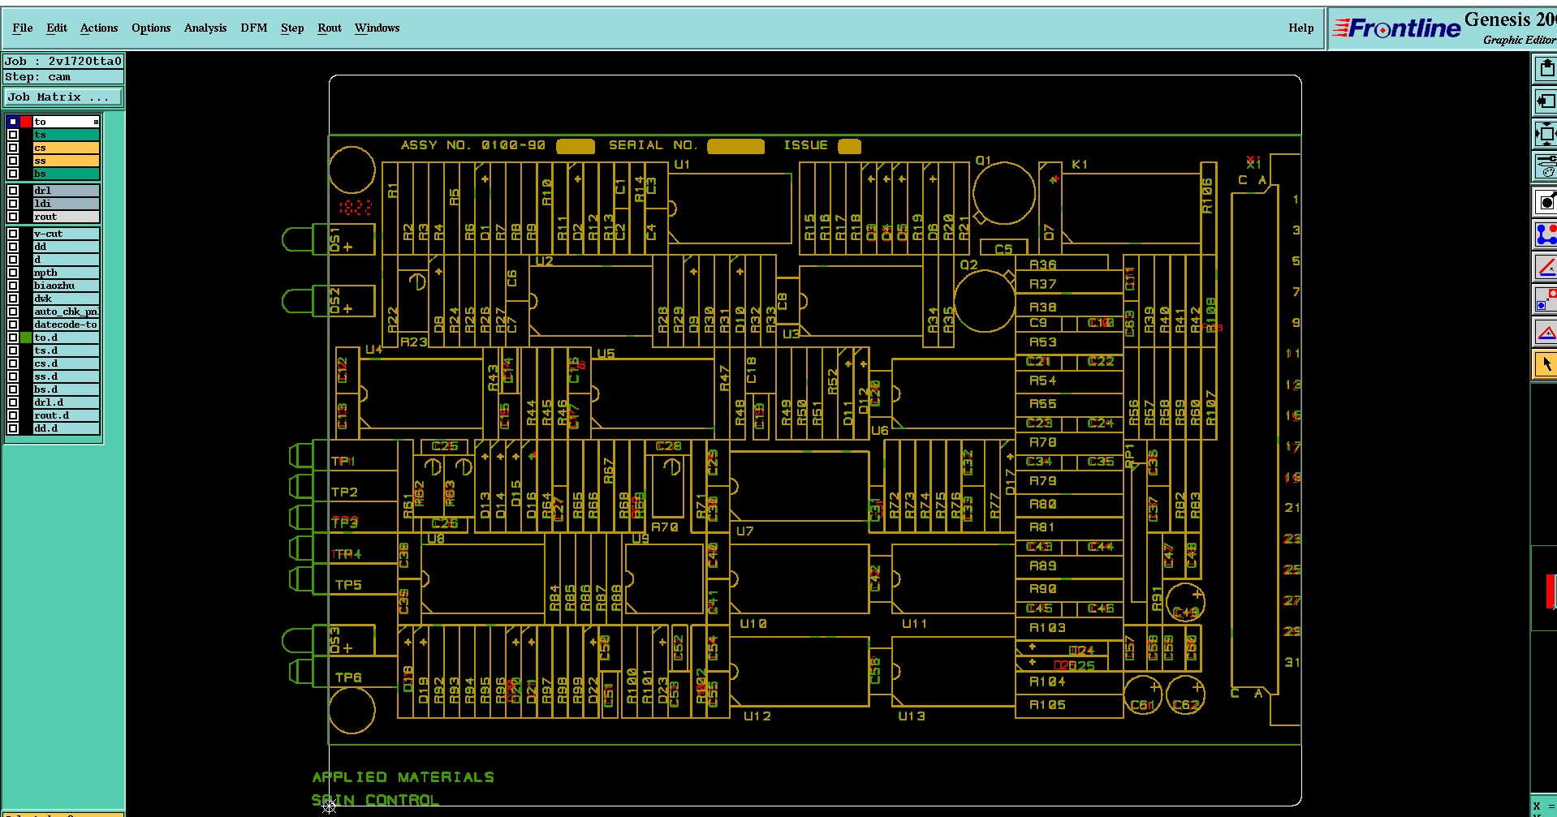This screenshot has height=817, width=1557.
Task: Toggle checkbox for layer 'ldi'
Action: (x=13, y=204)
